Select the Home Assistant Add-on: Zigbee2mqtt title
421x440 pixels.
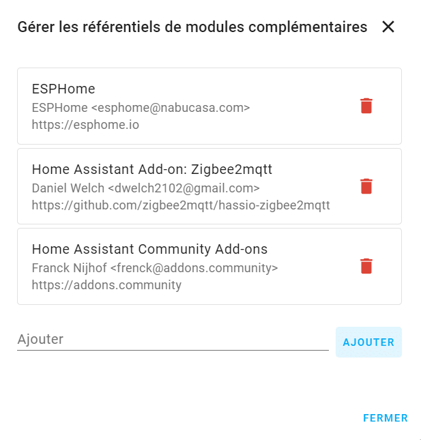coord(152,169)
